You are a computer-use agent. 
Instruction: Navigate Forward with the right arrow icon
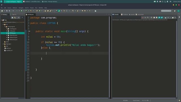pyautogui.click(x=90, y=11)
